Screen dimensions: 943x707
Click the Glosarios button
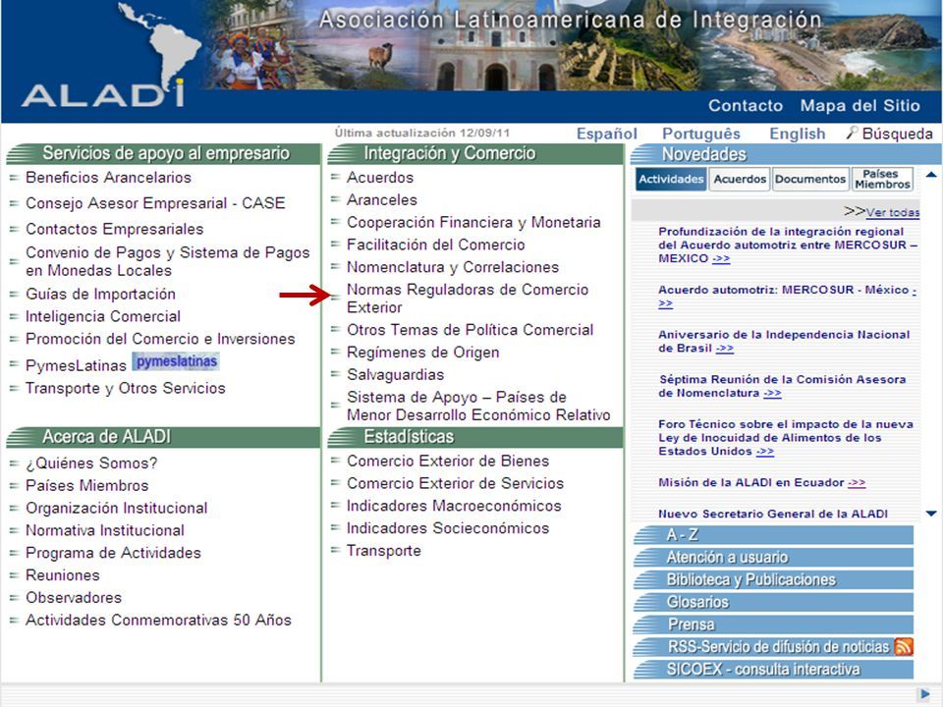point(773,602)
